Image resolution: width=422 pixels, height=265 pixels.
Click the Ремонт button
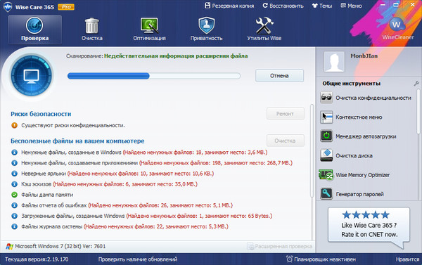click(286, 114)
